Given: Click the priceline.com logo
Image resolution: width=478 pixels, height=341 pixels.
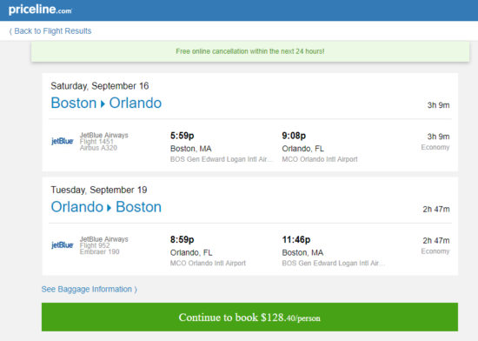Looking at the screenshot, I should (x=40, y=10).
